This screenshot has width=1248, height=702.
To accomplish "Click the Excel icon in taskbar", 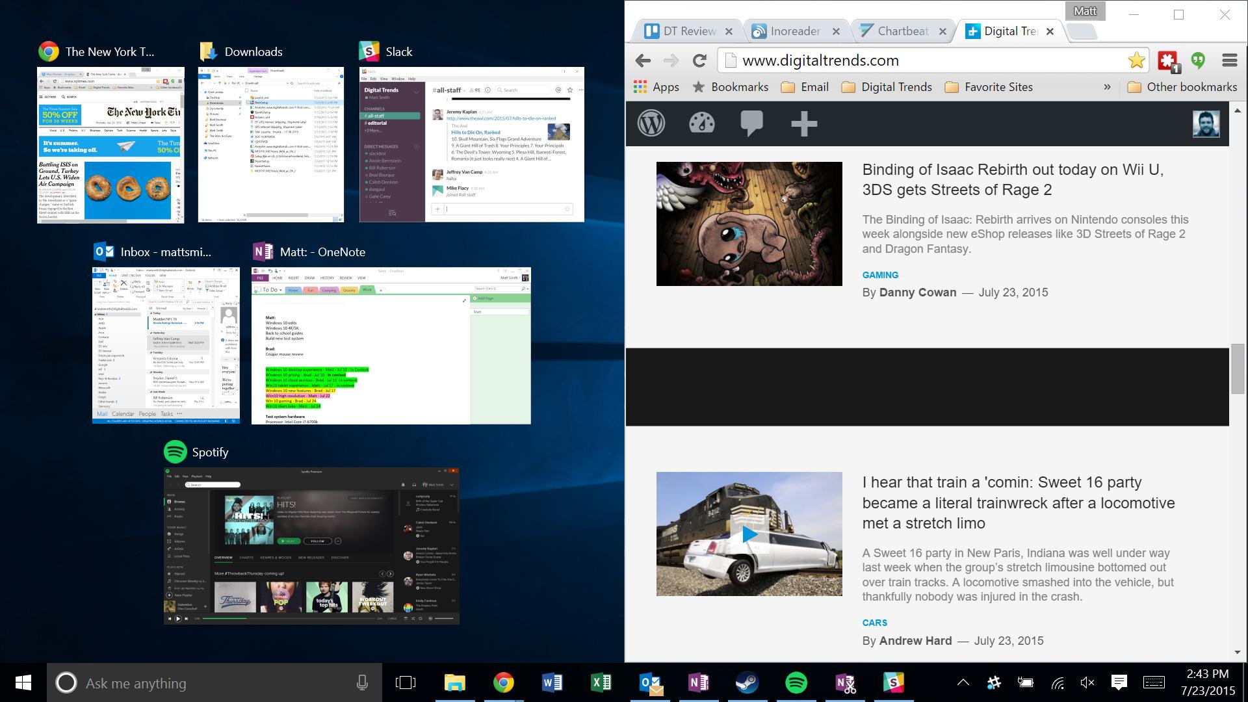I will (x=600, y=683).
